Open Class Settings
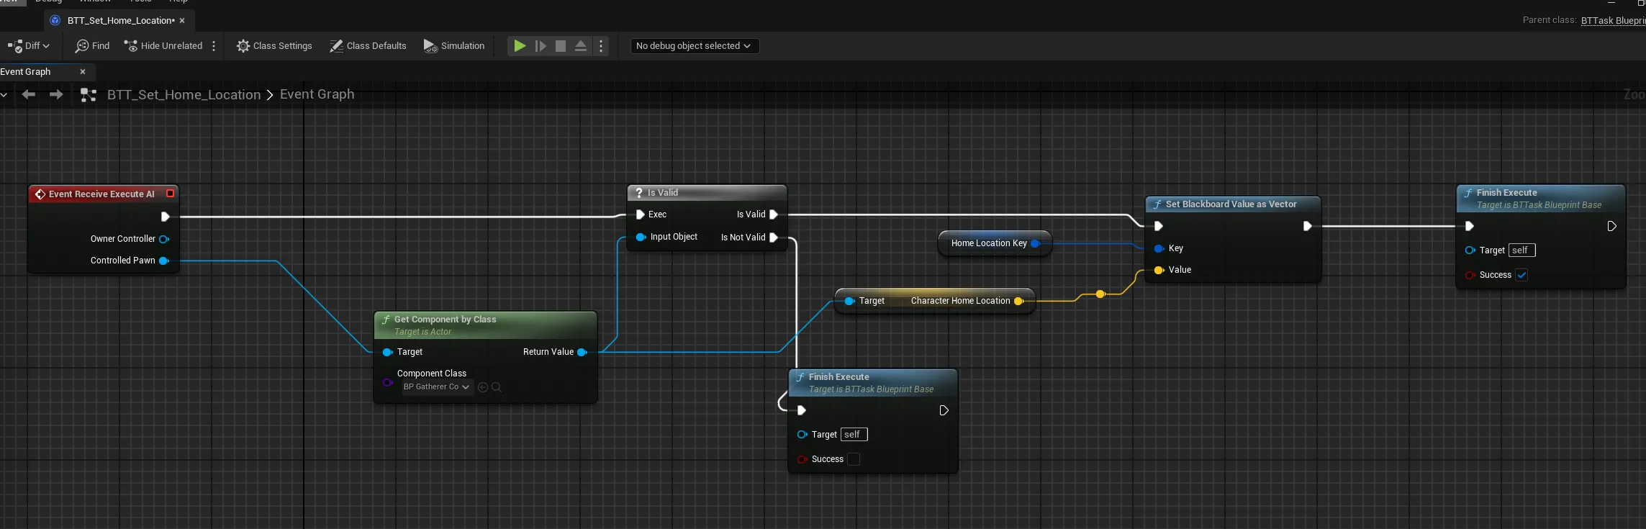Screen dimensions: 1646x529 click(x=274, y=46)
